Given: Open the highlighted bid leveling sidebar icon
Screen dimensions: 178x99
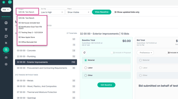Looking at the screenshot, I should pyautogui.click(x=6, y=50).
